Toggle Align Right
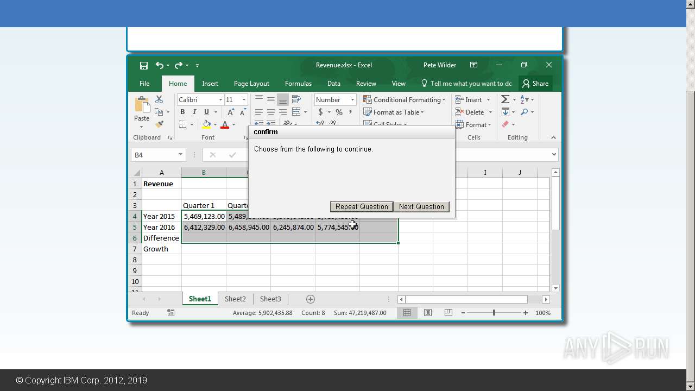Image resolution: width=695 pixels, height=391 pixels. 283,112
